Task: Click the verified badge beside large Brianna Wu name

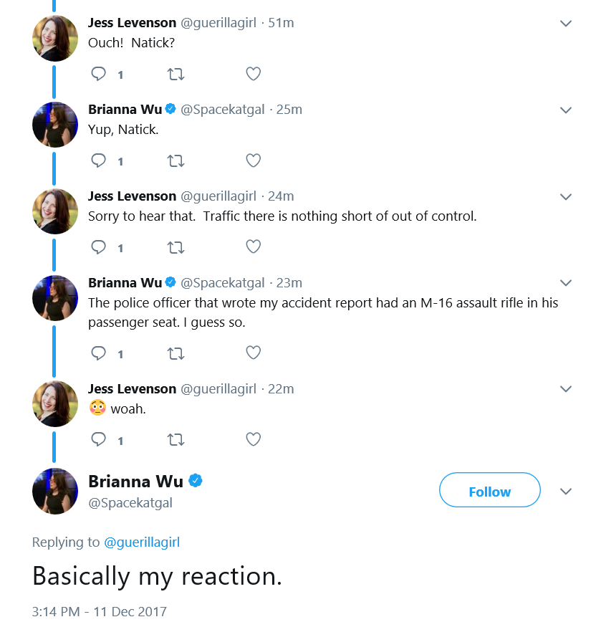Action: [x=195, y=481]
